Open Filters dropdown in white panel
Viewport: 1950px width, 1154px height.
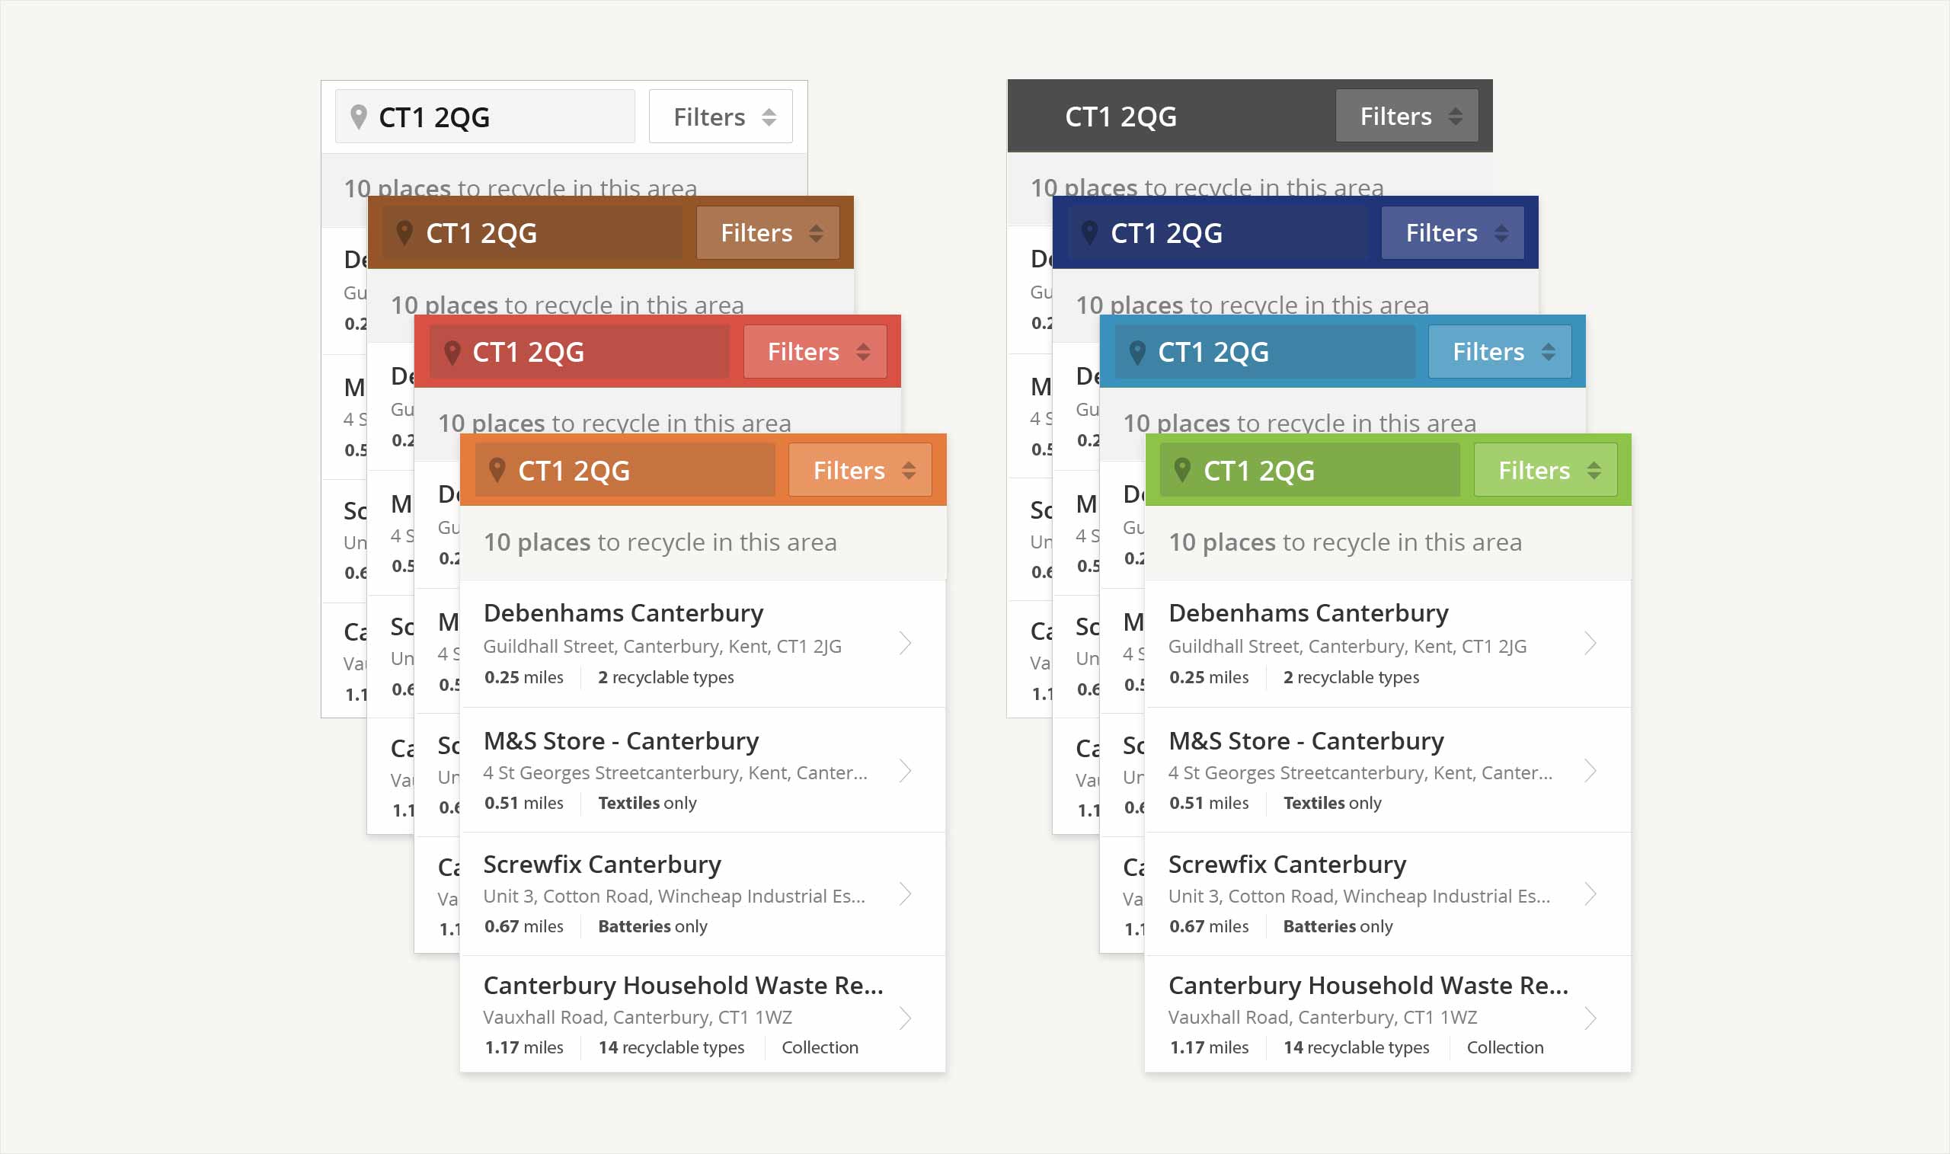coord(720,117)
